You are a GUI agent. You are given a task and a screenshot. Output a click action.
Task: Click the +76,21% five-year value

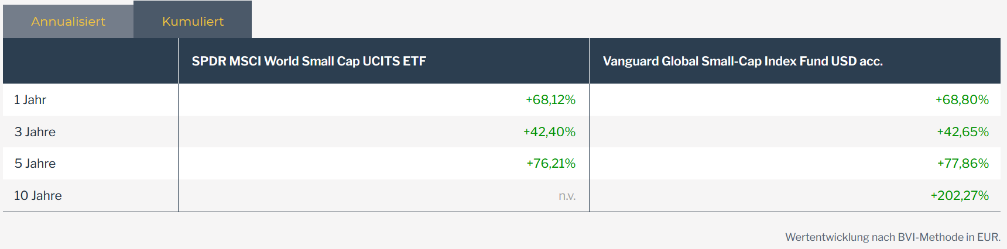pyautogui.click(x=551, y=164)
